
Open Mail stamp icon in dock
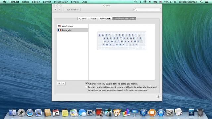tap(39, 113)
